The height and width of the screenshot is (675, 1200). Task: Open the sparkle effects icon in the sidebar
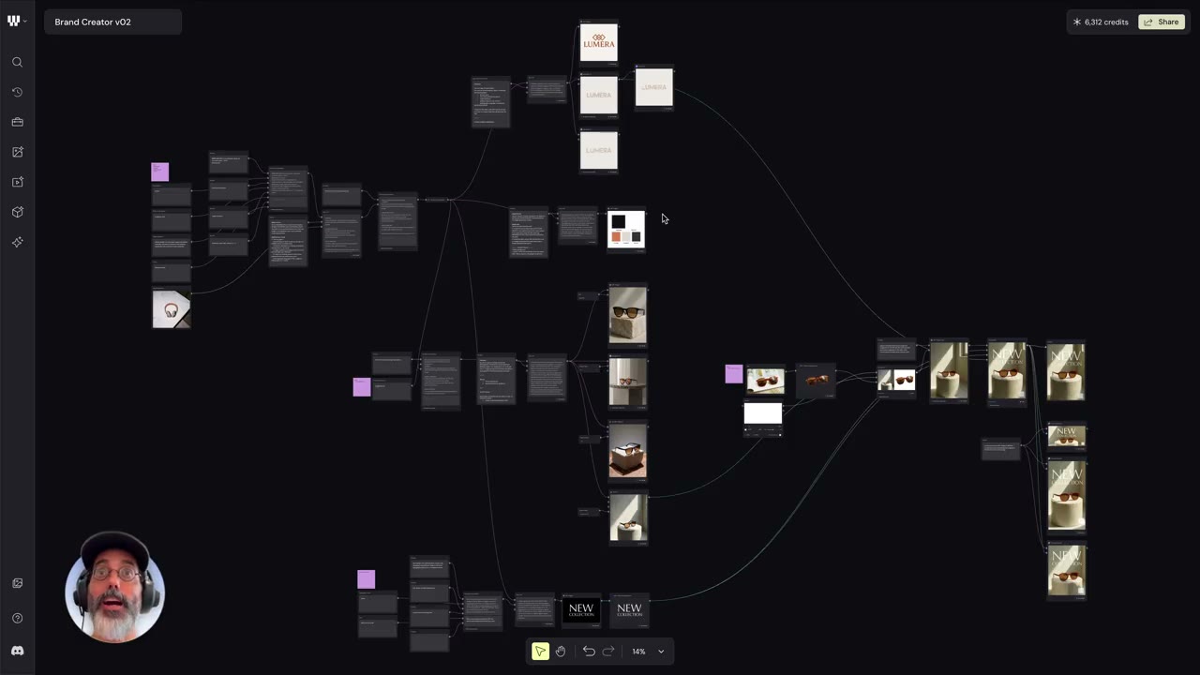point(17,242)
